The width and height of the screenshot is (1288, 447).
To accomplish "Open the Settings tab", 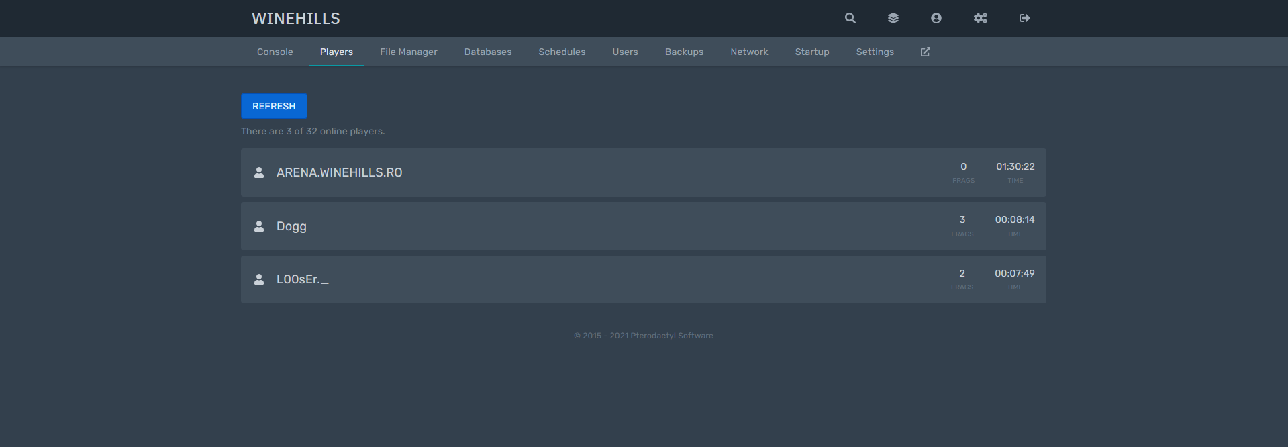I will pyautogui.click(x=875, y=52).
